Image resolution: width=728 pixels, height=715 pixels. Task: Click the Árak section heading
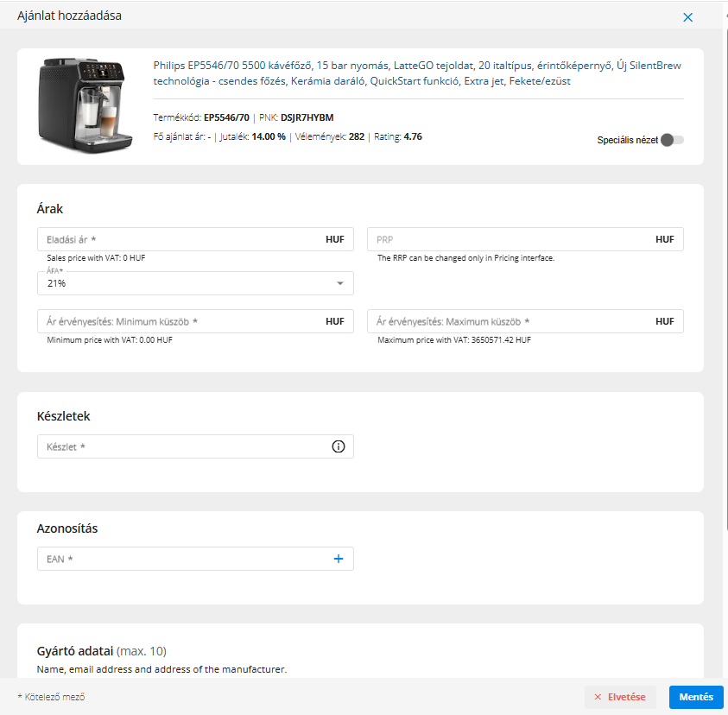tap(50, 209)
